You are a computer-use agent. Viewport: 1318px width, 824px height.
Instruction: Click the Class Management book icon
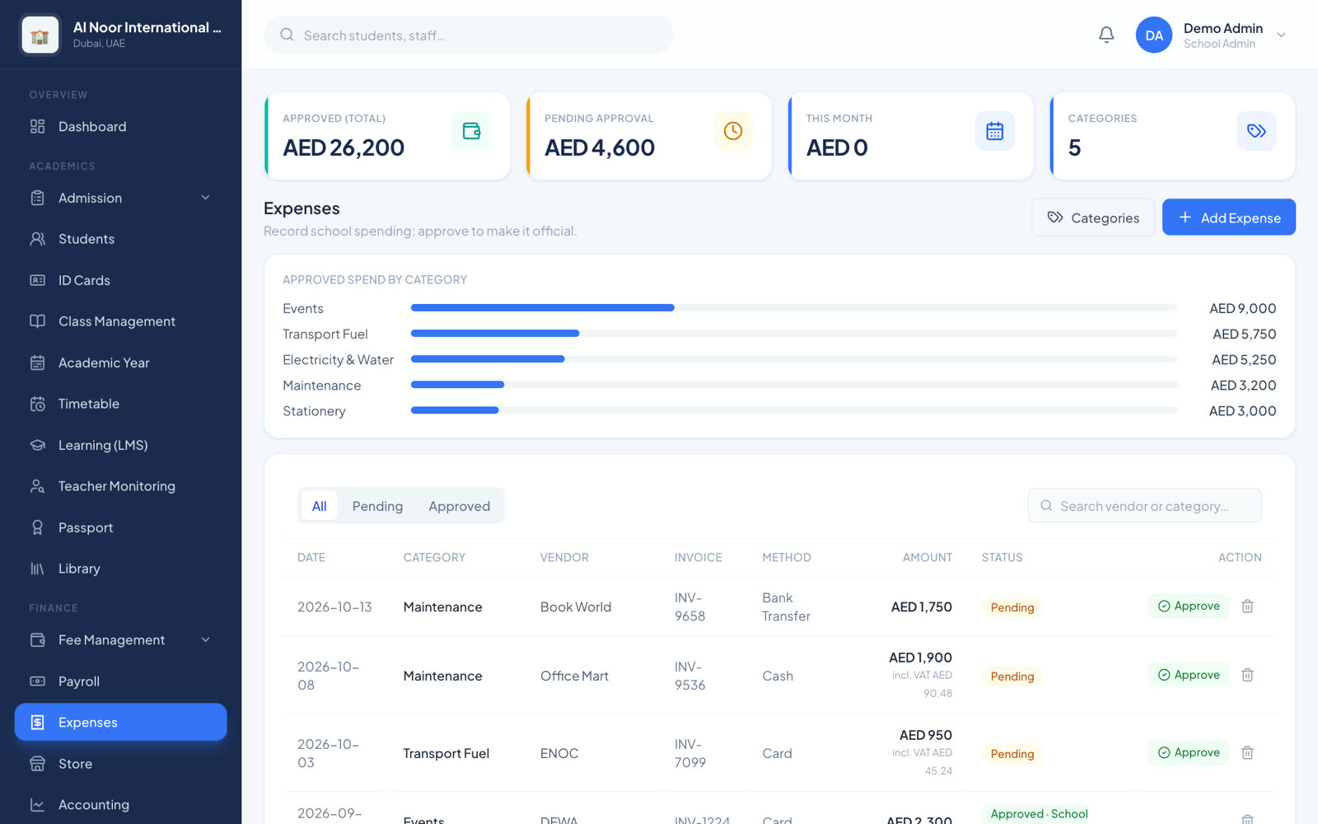pyautogui.click(x=38, y=321)
